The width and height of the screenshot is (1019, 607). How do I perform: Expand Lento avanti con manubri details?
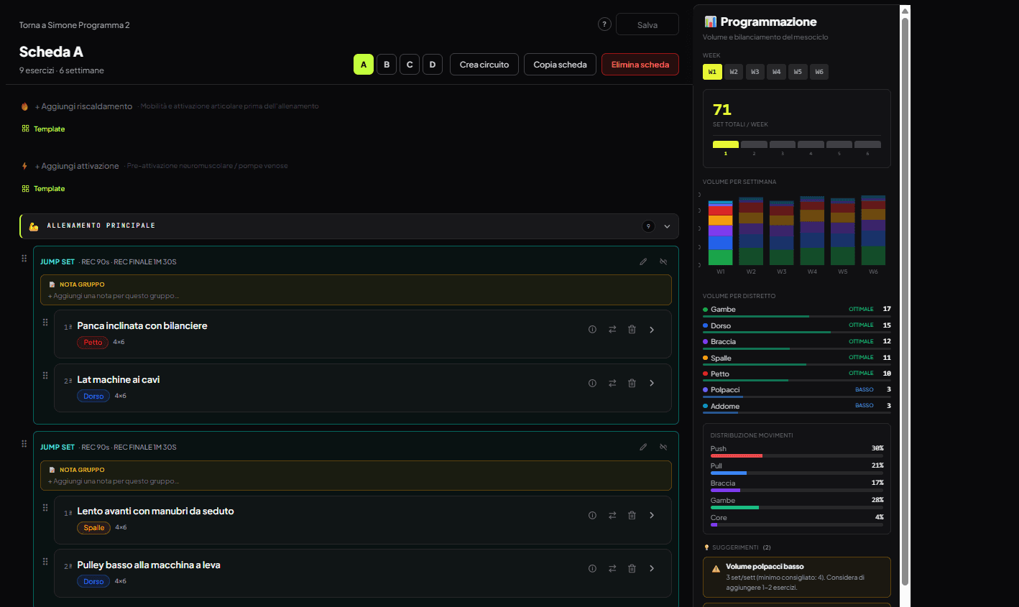(x=652, y=515)
